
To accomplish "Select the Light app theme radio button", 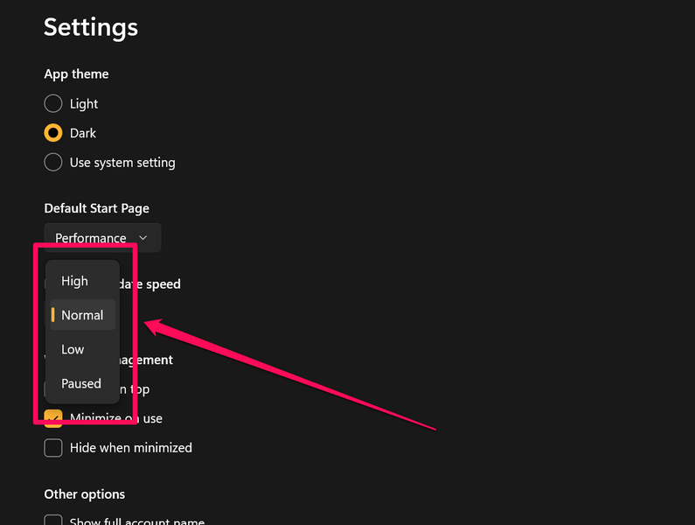I will click(53, 103).
